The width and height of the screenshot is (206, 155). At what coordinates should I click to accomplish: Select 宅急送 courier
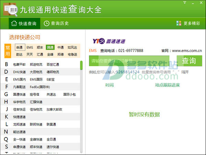[x=72, y=54]
